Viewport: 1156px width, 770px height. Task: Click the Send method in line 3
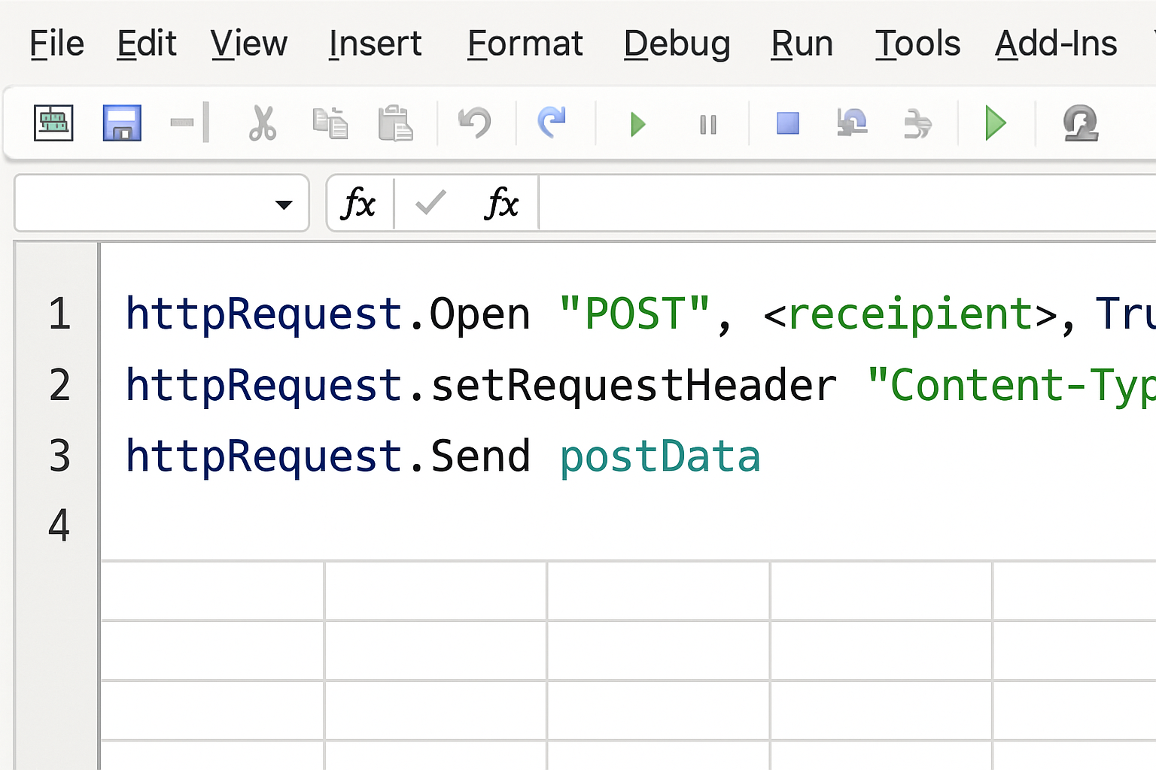(x=480, y=456)
